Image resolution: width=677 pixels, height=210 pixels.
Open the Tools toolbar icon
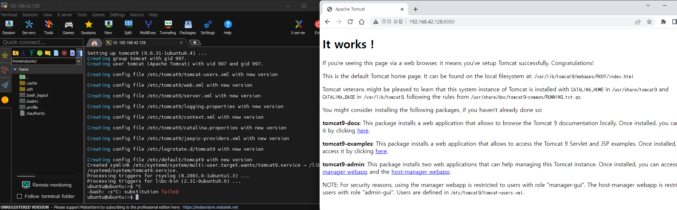tap(49, 27)
